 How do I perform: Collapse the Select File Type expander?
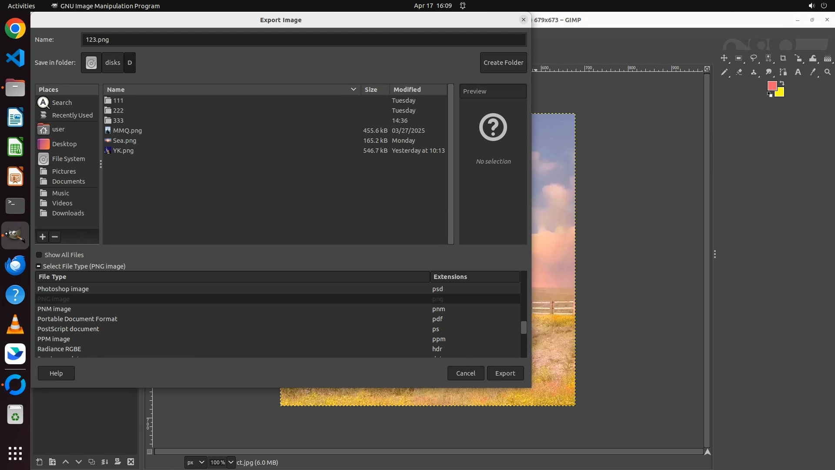39,266
